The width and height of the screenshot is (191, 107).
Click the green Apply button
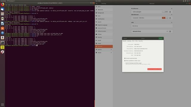161,38
